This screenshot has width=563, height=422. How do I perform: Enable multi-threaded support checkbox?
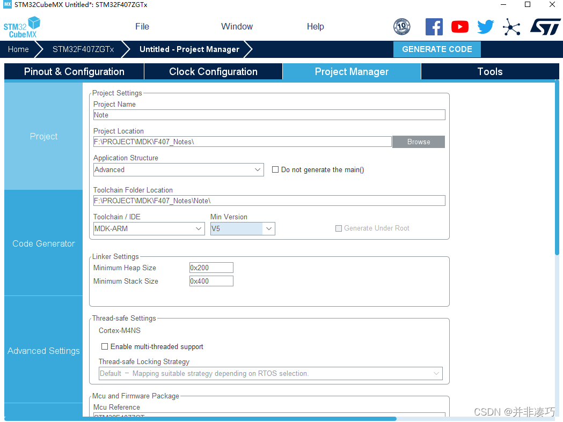coord(105,346)
